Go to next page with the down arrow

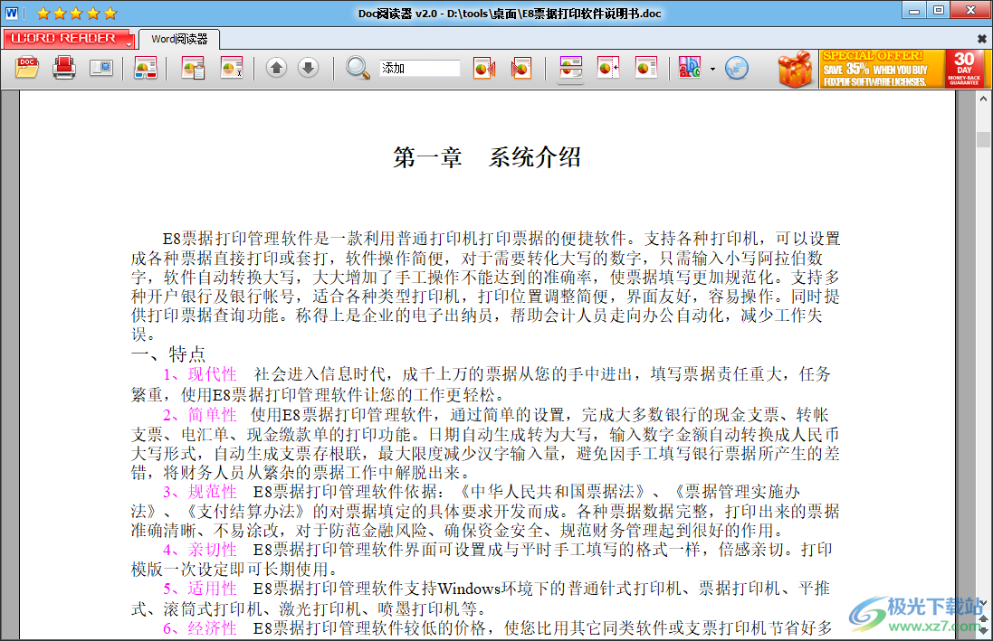pyautogui.click(x=308, y=67)
